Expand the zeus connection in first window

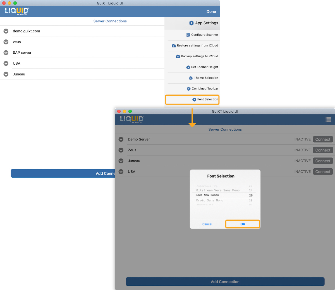pos(6,42)
